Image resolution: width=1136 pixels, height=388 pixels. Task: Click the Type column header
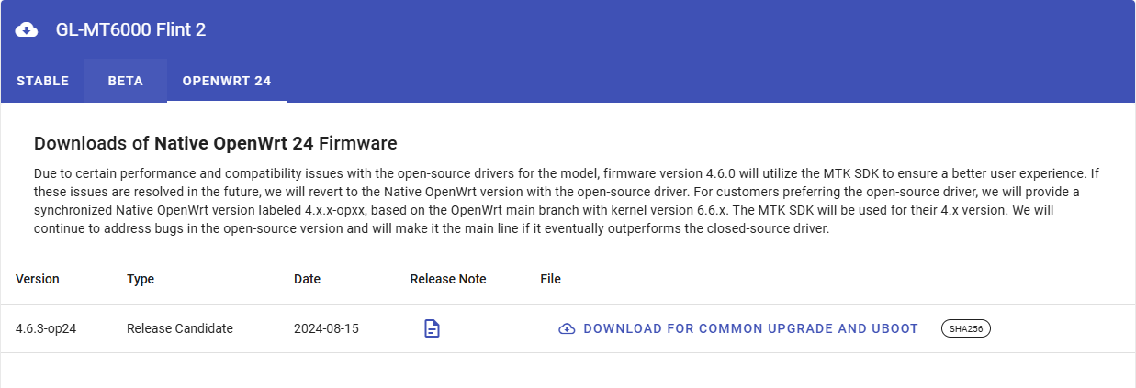141,279
